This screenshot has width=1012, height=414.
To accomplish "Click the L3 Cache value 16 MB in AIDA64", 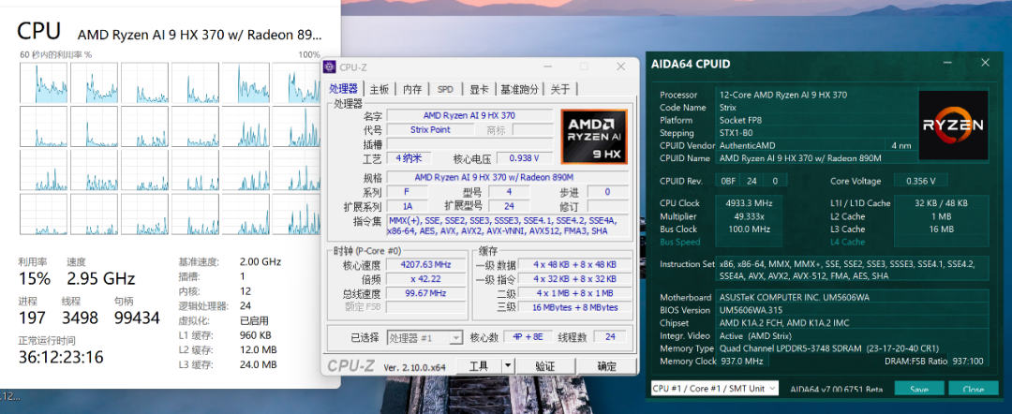I will pos(943,229).
